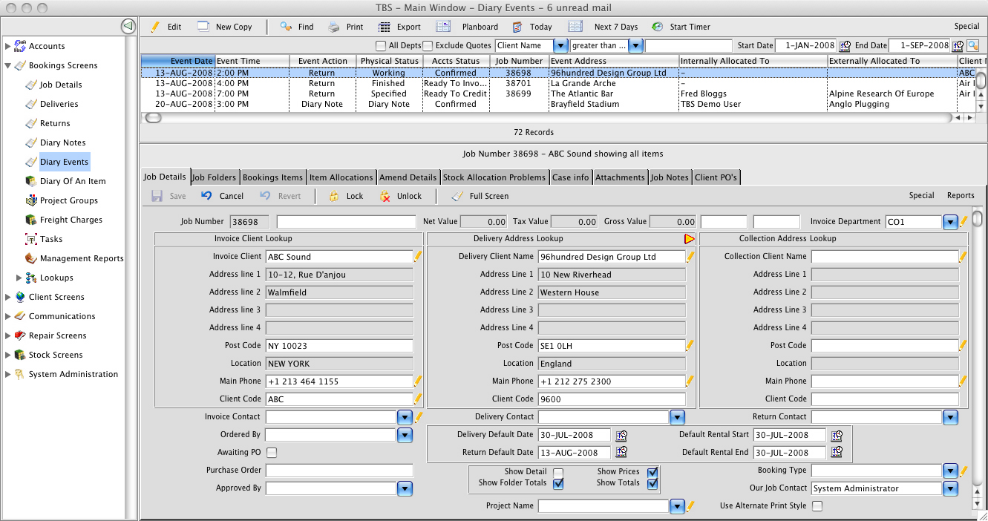Click the Edit pencil toolbar button
988x521 pixels.
click(166, 27)
